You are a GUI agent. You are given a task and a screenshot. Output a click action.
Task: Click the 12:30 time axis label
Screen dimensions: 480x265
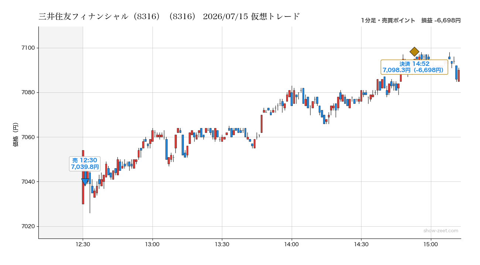click(x=83, y=244)
